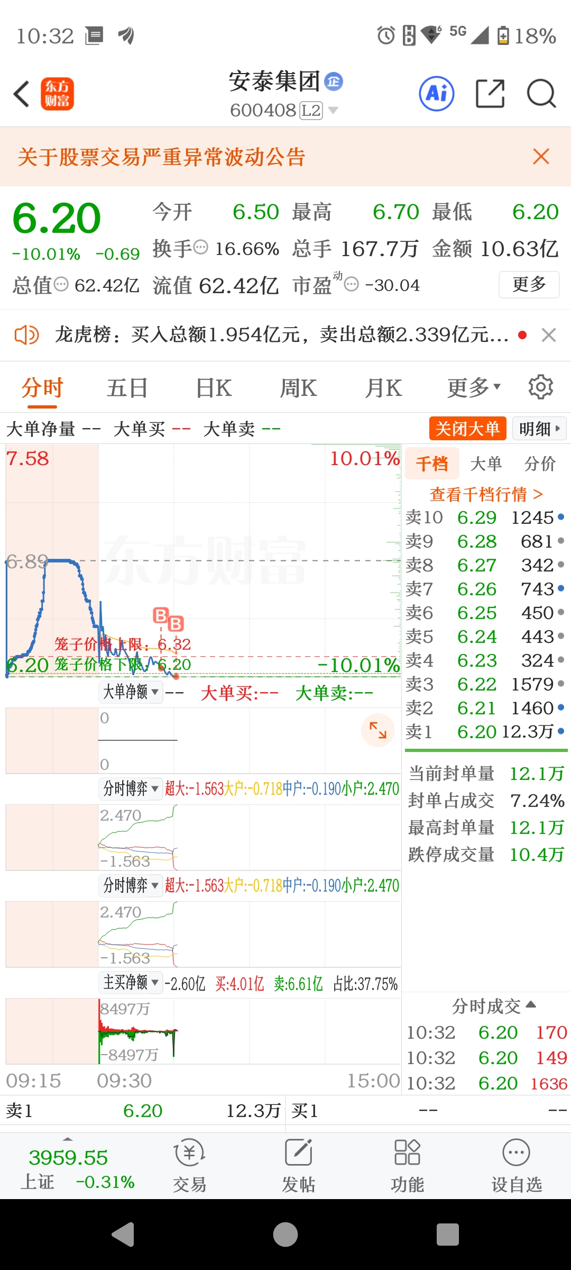Tap the bottom 买1 quote cell

428,1110
